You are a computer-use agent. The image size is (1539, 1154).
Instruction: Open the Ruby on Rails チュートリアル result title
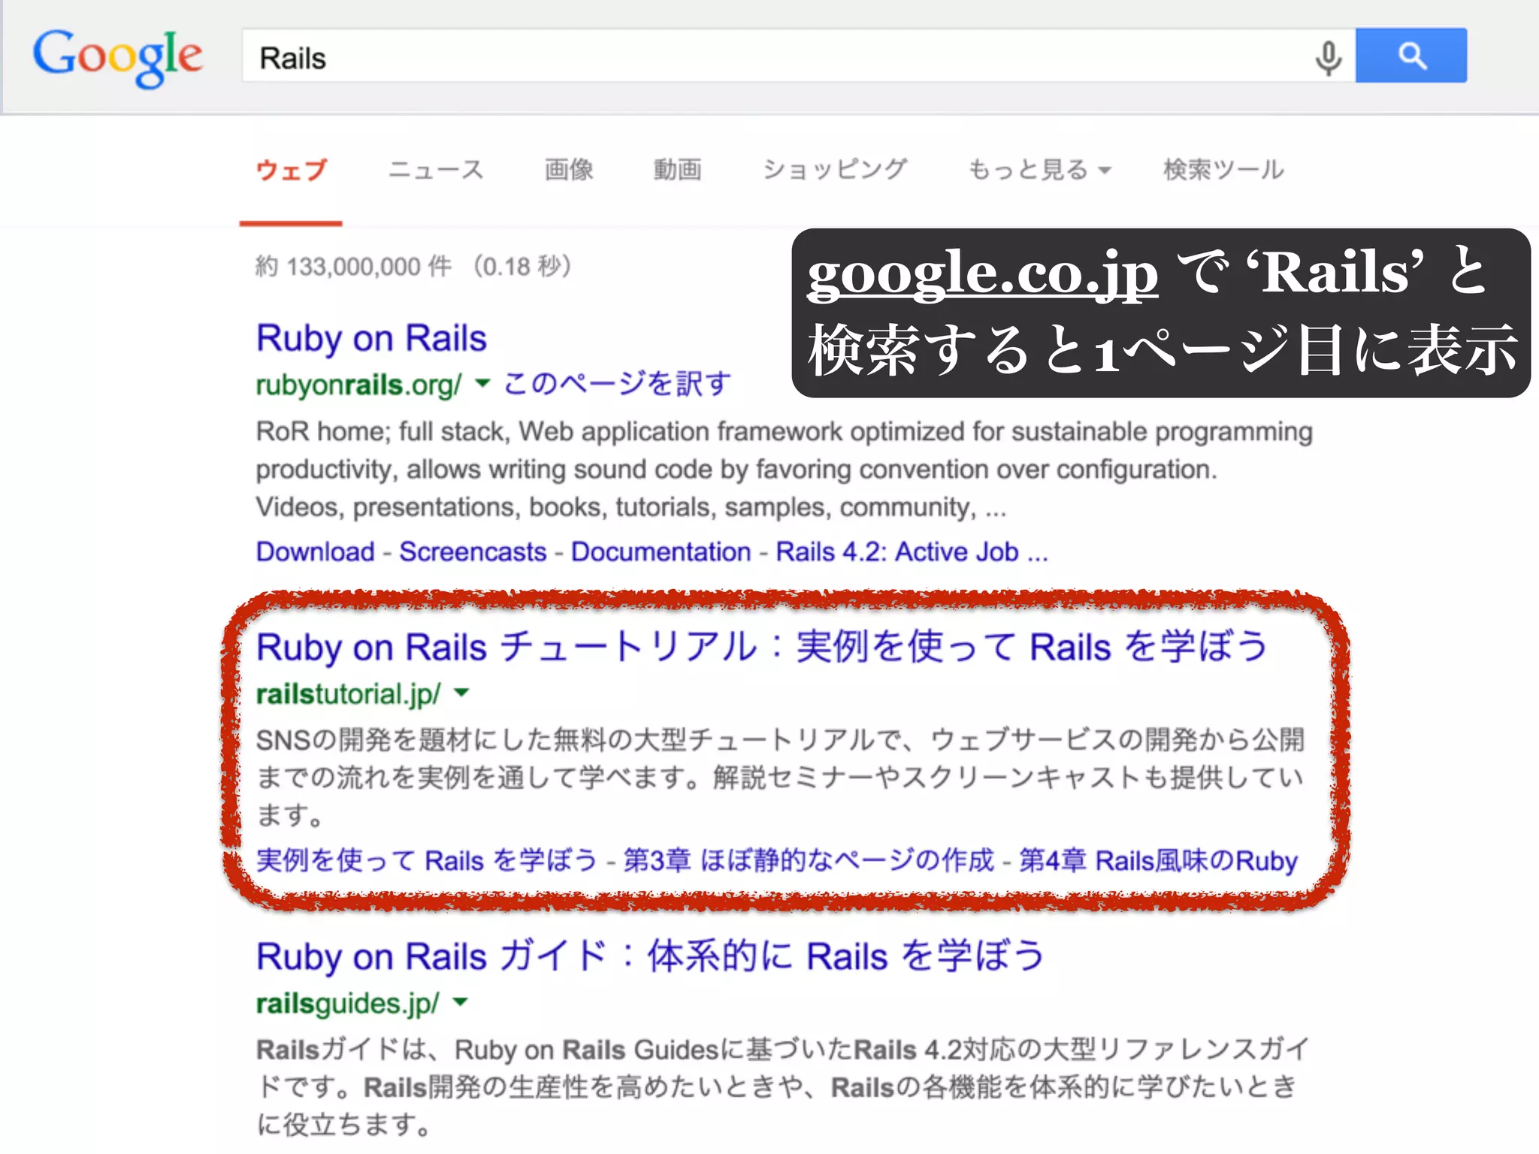(762, 647)
